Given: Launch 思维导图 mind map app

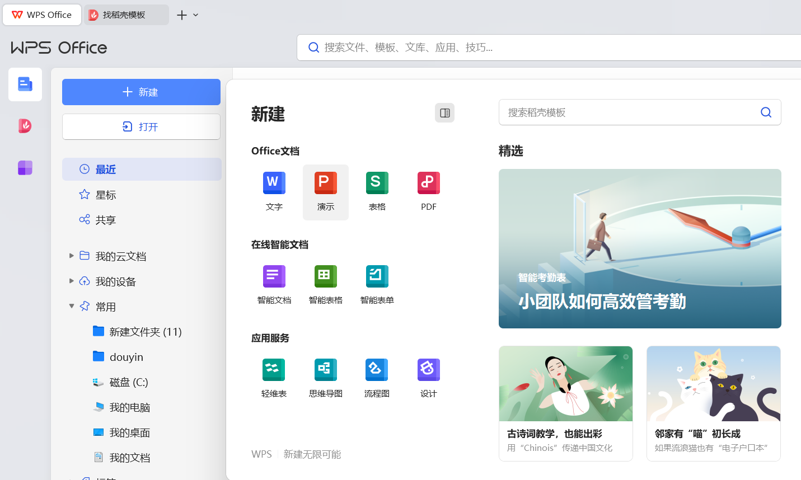Looking at the screenshot, I should (326, 379).
